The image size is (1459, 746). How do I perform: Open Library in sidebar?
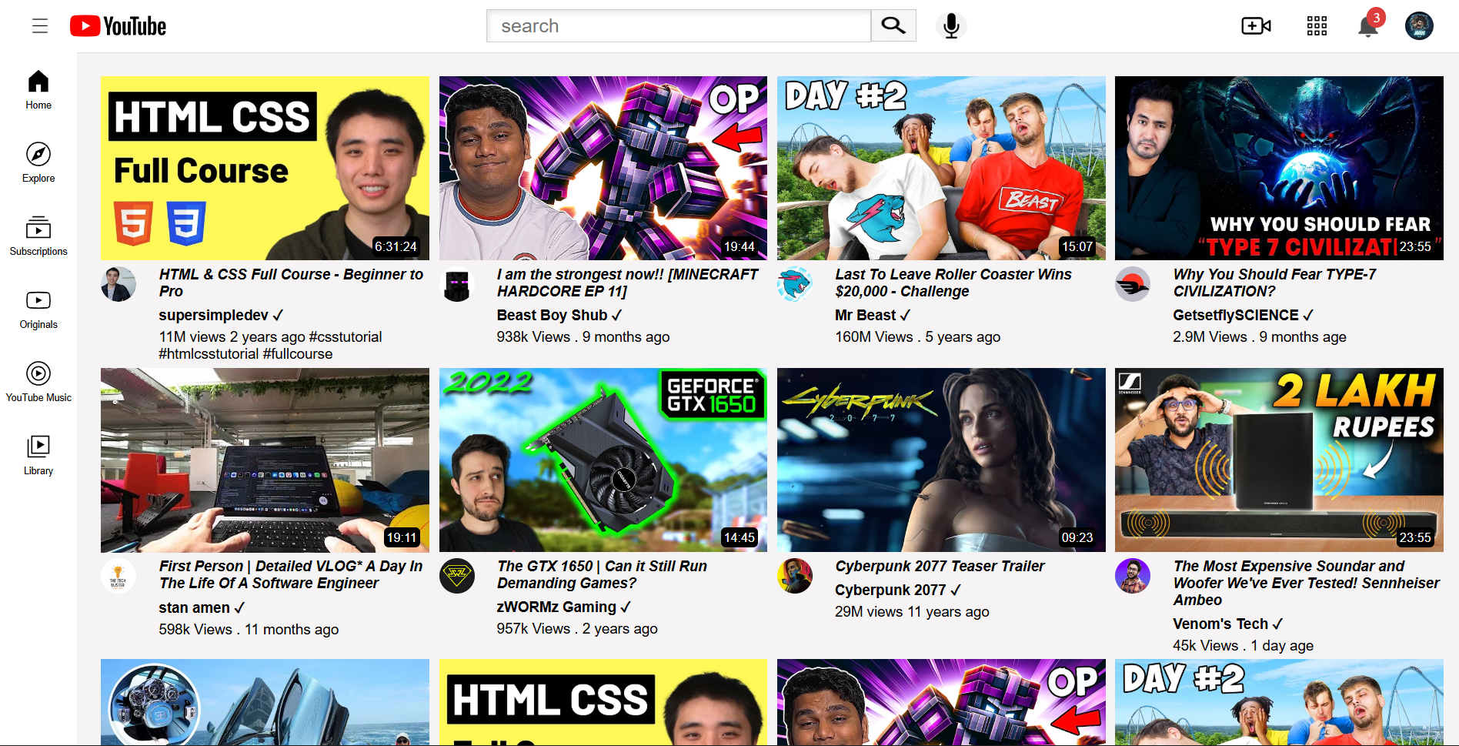[x=38, y=455]
